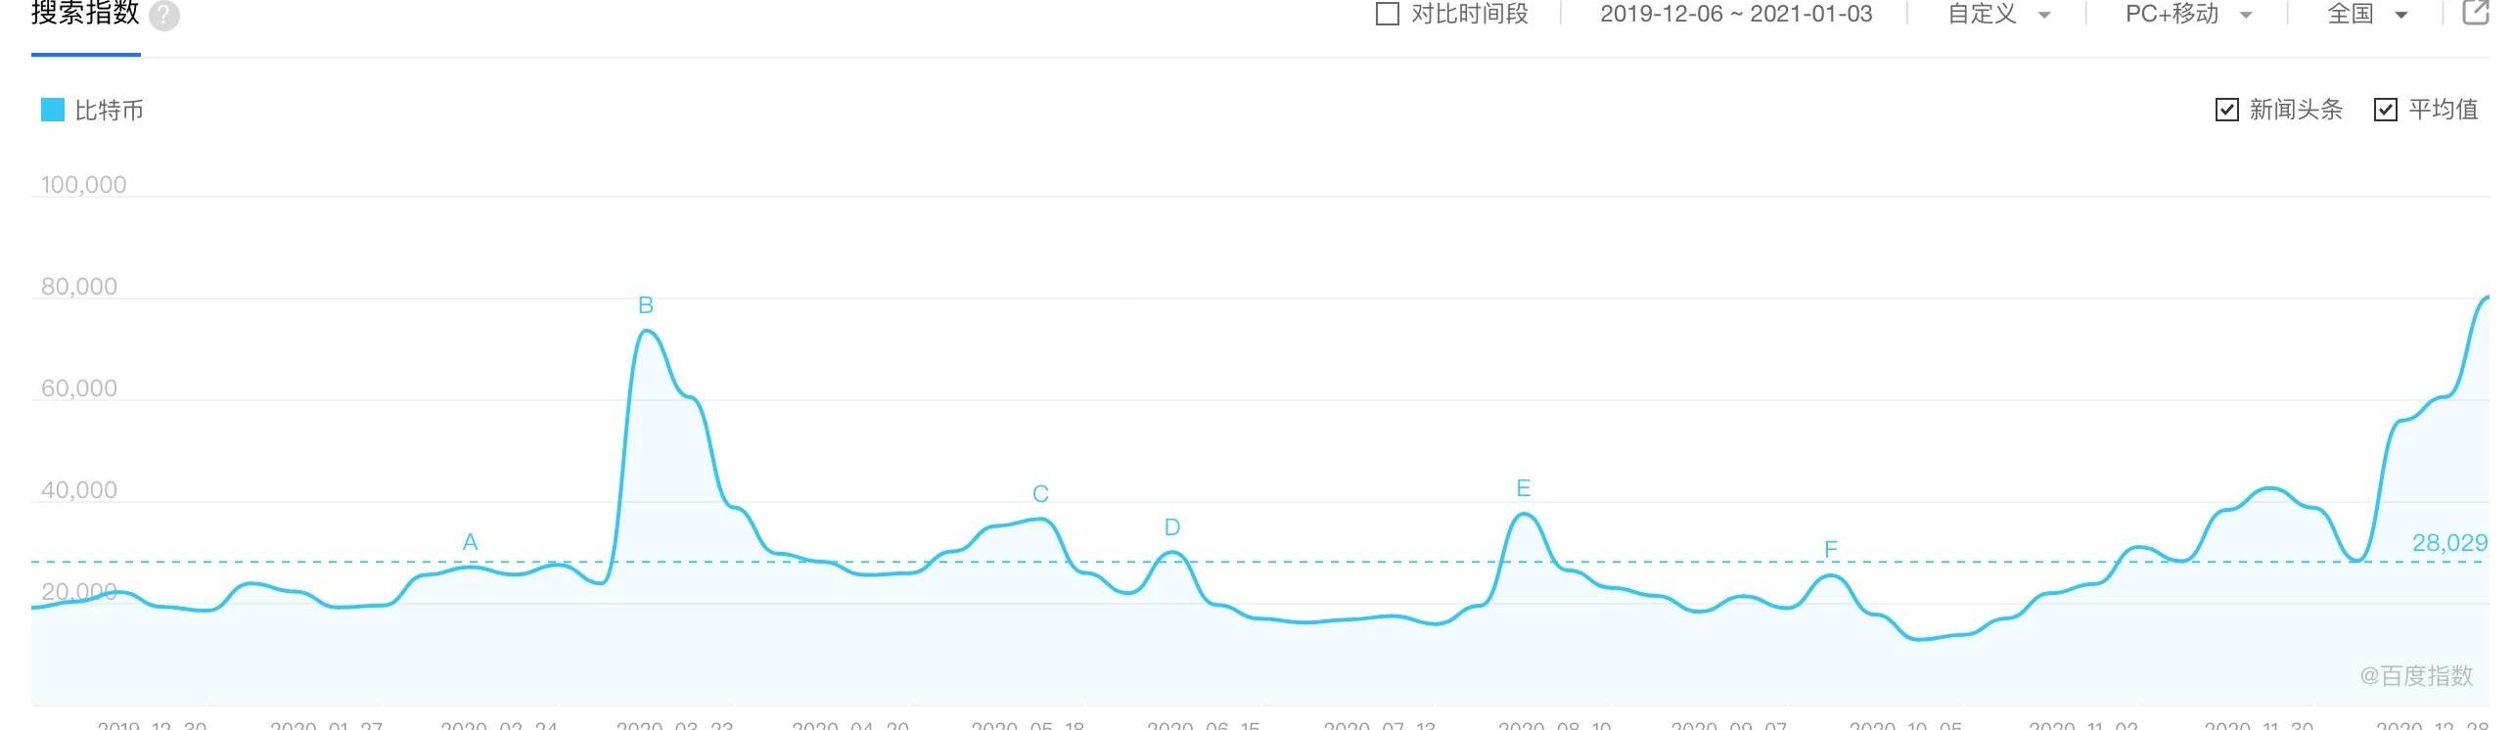Click the export share icon
The height and width of the screenshot is (730, 2515).
2475,13
